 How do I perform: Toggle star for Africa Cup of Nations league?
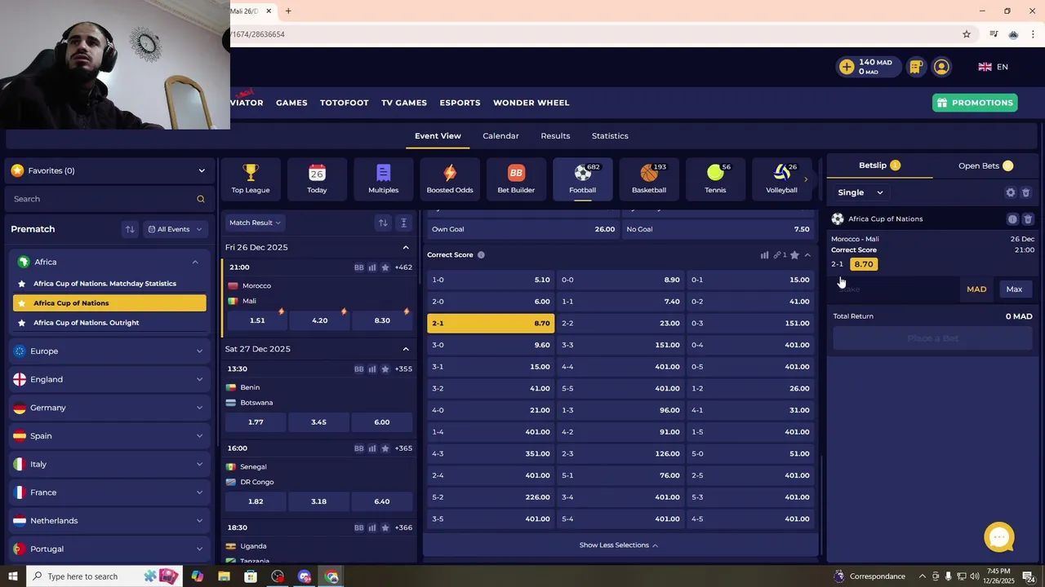[21, 303]
